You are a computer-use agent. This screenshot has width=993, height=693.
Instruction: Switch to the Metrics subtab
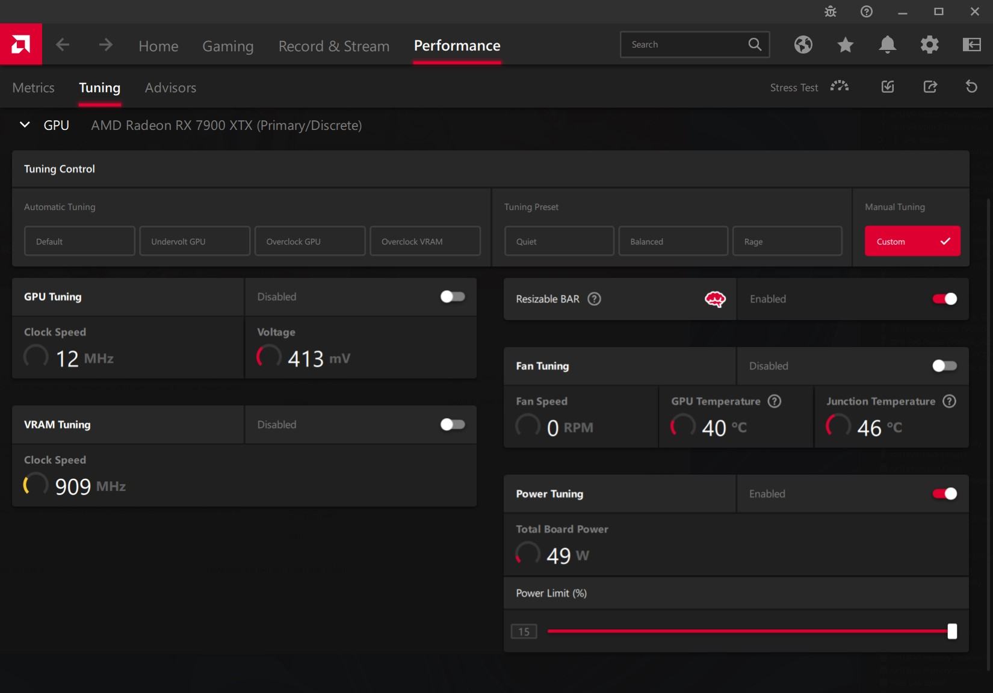click(33, 88)
